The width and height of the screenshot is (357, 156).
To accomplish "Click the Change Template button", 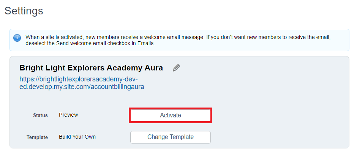I will click(170, 137).
